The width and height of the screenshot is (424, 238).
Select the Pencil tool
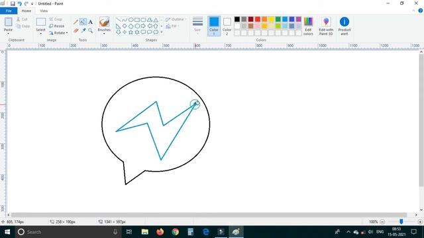pyautogui.click(x=76, y=22)
